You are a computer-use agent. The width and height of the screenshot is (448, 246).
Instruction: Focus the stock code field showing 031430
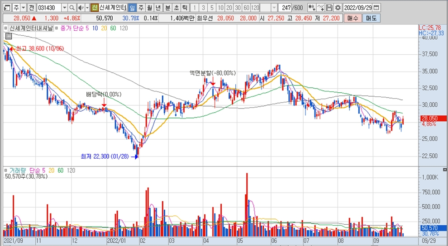(49, 7)
